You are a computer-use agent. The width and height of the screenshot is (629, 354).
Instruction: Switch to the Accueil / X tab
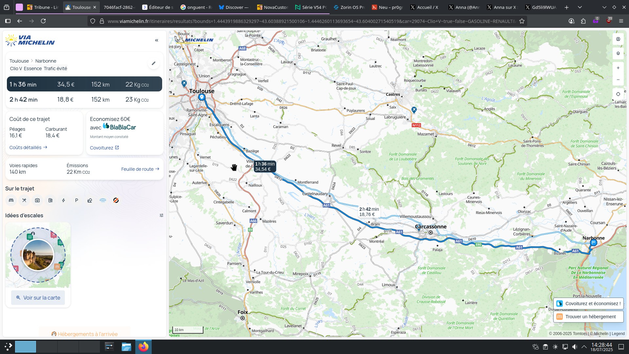tap(426, 7)
